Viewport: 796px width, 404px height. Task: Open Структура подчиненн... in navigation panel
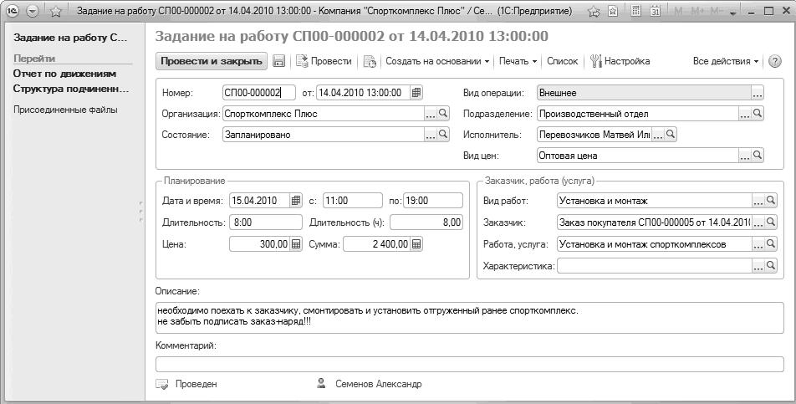point(71,89)
